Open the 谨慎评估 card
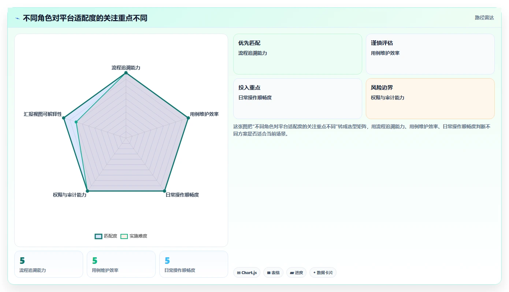509x292 pixels. pos(430,54)
